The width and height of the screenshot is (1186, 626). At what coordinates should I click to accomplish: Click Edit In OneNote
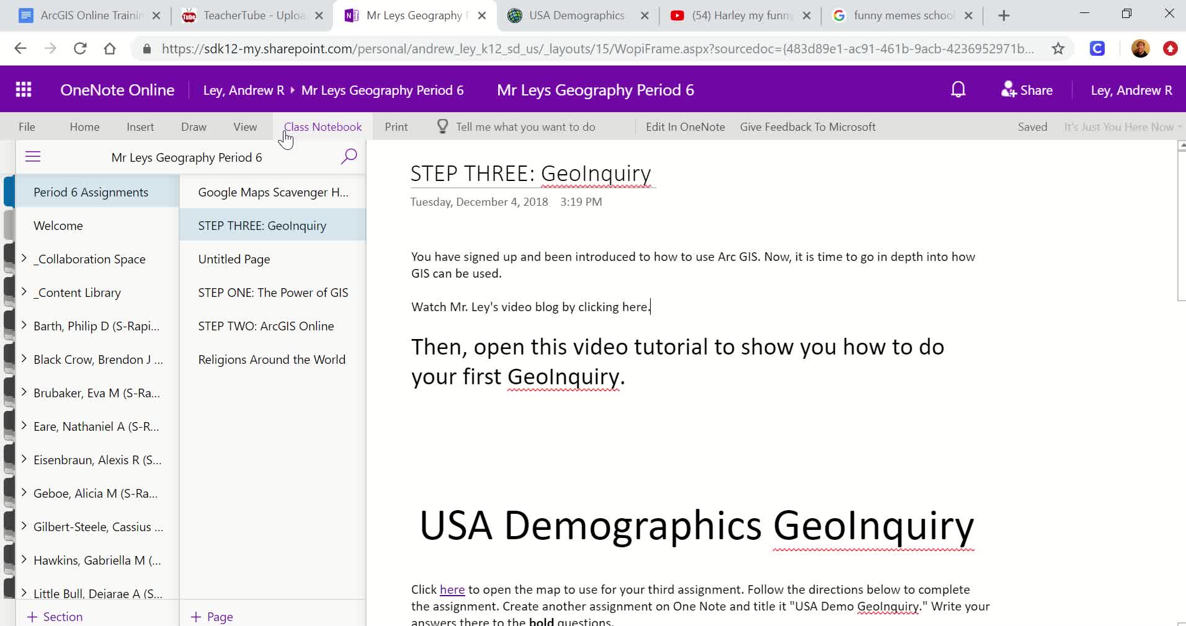(x=685, y=126)
